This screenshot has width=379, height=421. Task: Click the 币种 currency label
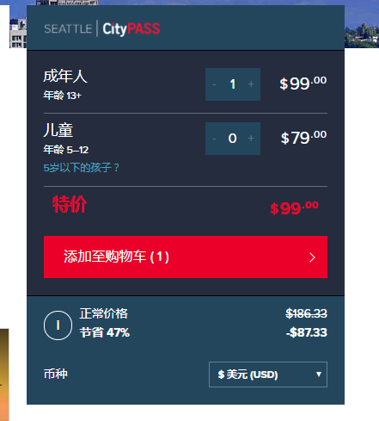click(x=56, y=374)
